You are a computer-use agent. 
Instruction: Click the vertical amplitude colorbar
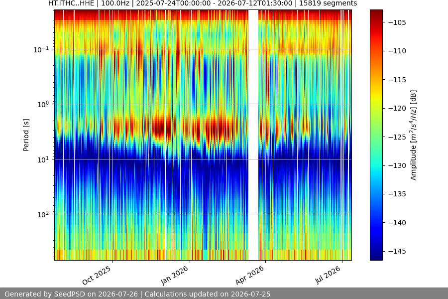(x=376, y=135)
